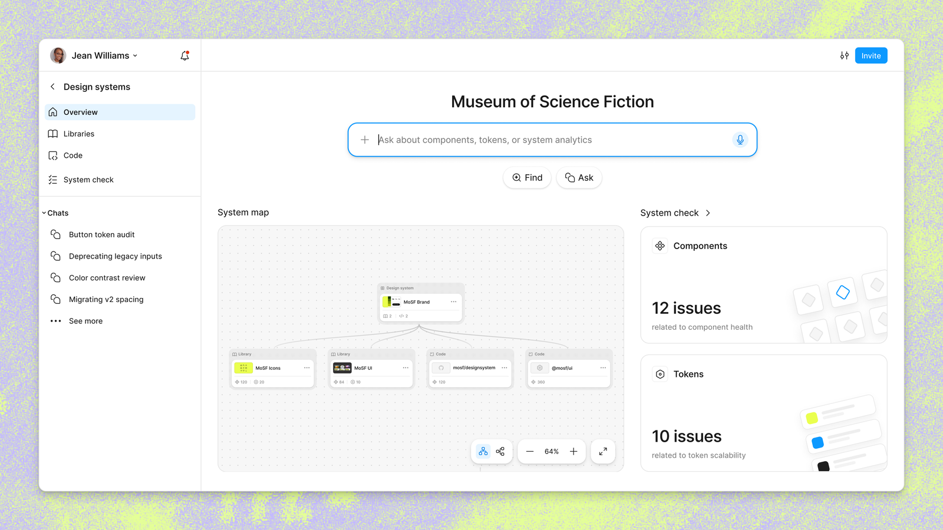
Task: Select Overview in the sidebar
Action: tap(120, 112)
